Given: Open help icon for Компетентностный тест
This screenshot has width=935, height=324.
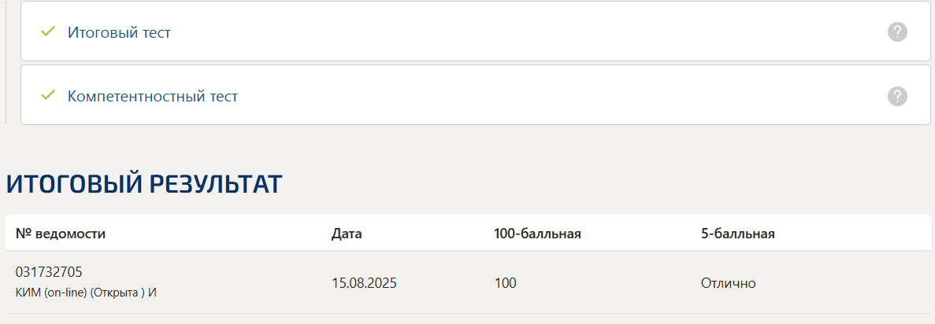Looking at the screenshot, I should 897,96.
